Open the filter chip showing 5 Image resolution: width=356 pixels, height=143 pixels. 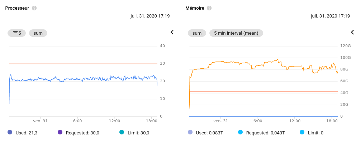point(17,33)
